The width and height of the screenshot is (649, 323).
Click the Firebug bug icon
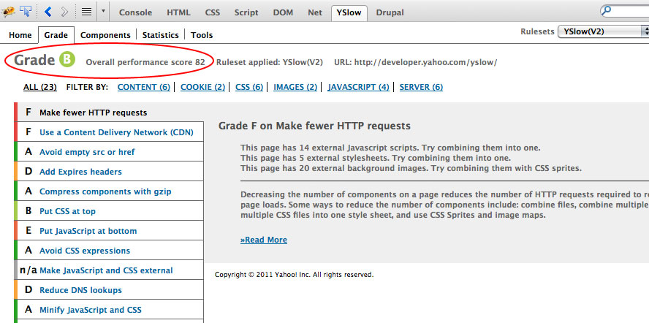pos(8,12)
